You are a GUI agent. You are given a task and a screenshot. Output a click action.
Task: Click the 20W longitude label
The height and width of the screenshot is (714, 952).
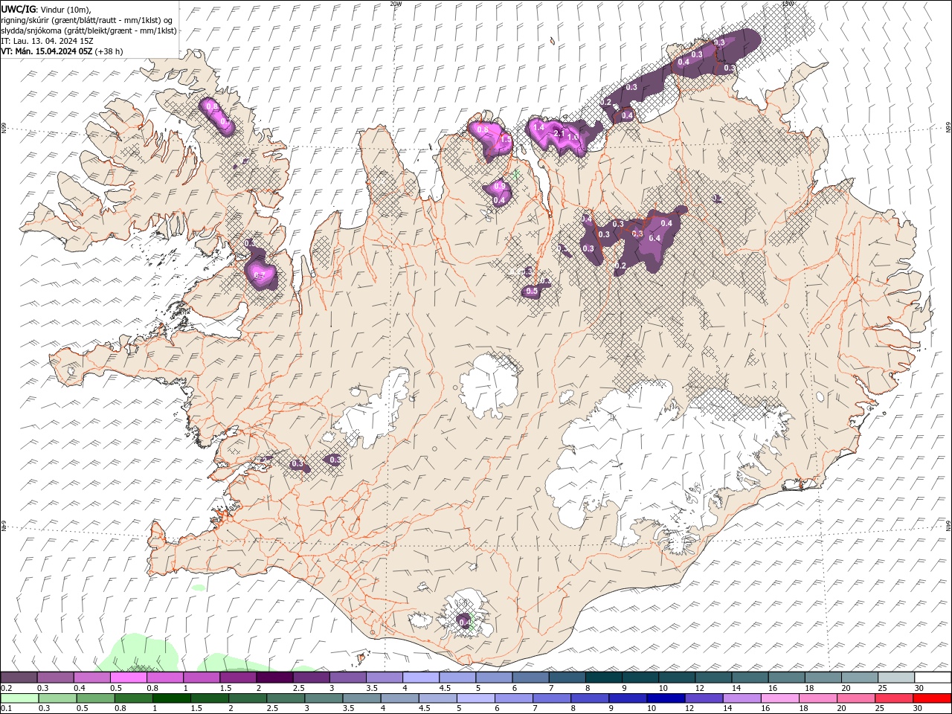[x=396, y=4]
